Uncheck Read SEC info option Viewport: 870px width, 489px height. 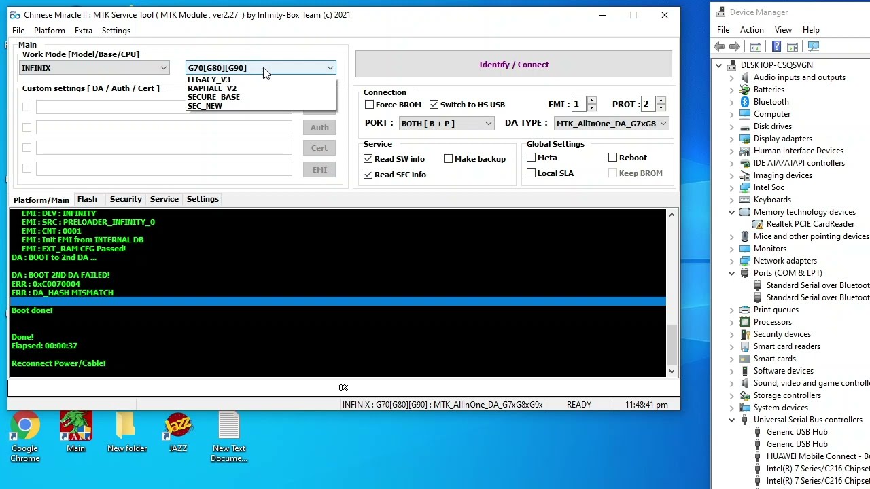pyautogui.click(x=368, y=175)
